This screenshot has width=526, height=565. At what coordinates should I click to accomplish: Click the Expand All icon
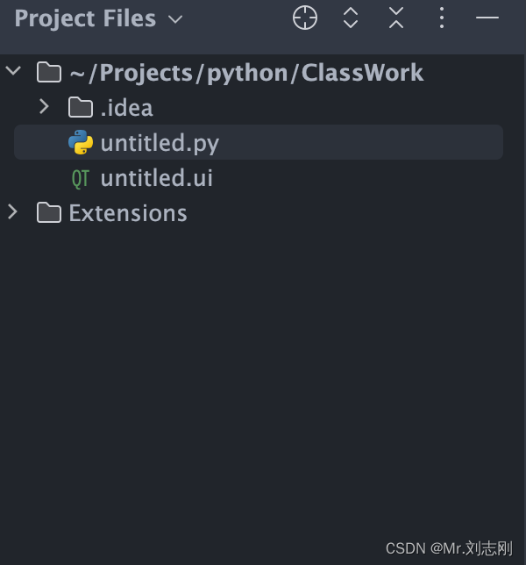point(351,18)
